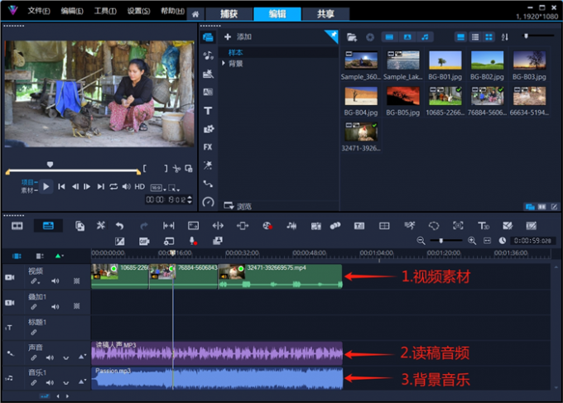This screenshot has width=563, height=403.
Task: Undo the last action
Action: [119, 226]
